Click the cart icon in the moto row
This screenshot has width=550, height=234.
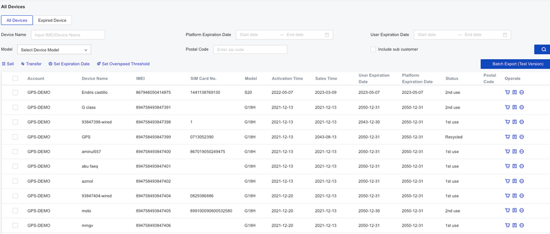coord(507,211)
